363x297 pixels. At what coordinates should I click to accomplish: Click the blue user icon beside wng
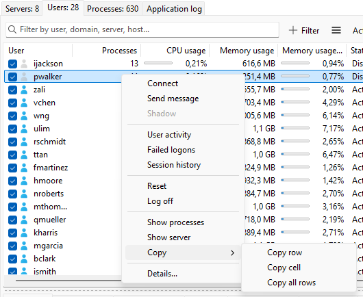point(24,116)
